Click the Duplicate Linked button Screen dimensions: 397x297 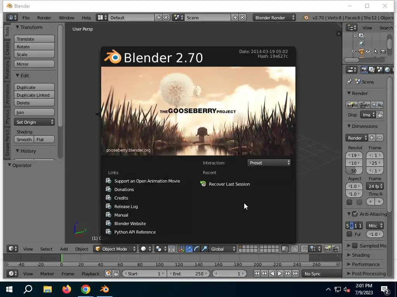pyautogui.click(x=34, y=95)
